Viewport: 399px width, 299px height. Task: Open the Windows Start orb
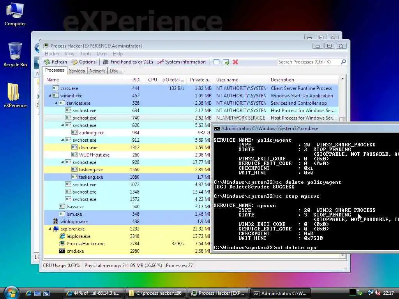tap(11, 293)
